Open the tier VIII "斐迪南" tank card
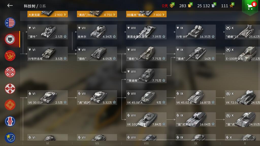The image size is (260, 146). [x=146, y=76]
